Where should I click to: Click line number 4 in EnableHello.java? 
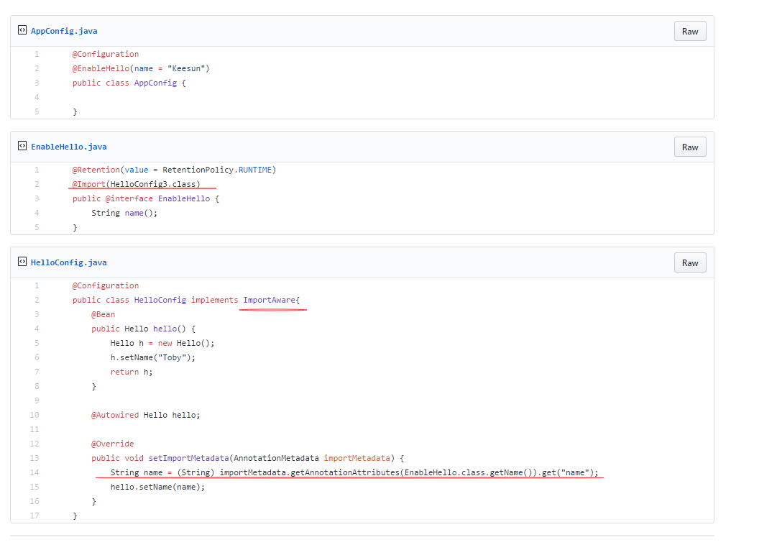tap(37, 213)
